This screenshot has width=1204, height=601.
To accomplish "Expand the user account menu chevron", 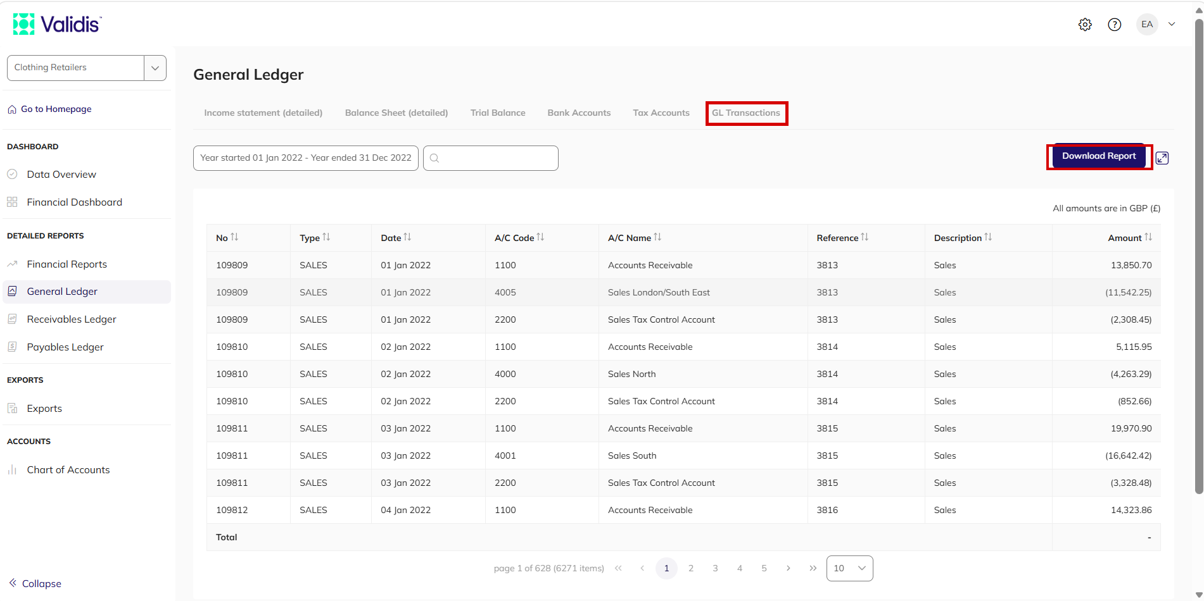I will (1172, 24).
